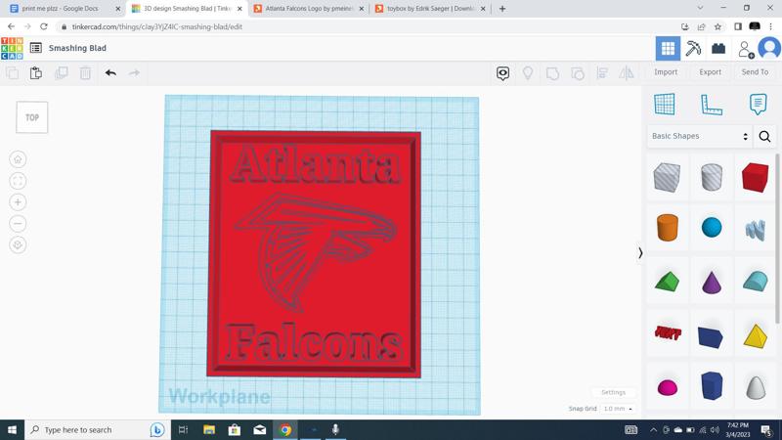Select the dark blue Wedge shape
The width and height of the screenshot is (782, 440).
tap(712, 337)
